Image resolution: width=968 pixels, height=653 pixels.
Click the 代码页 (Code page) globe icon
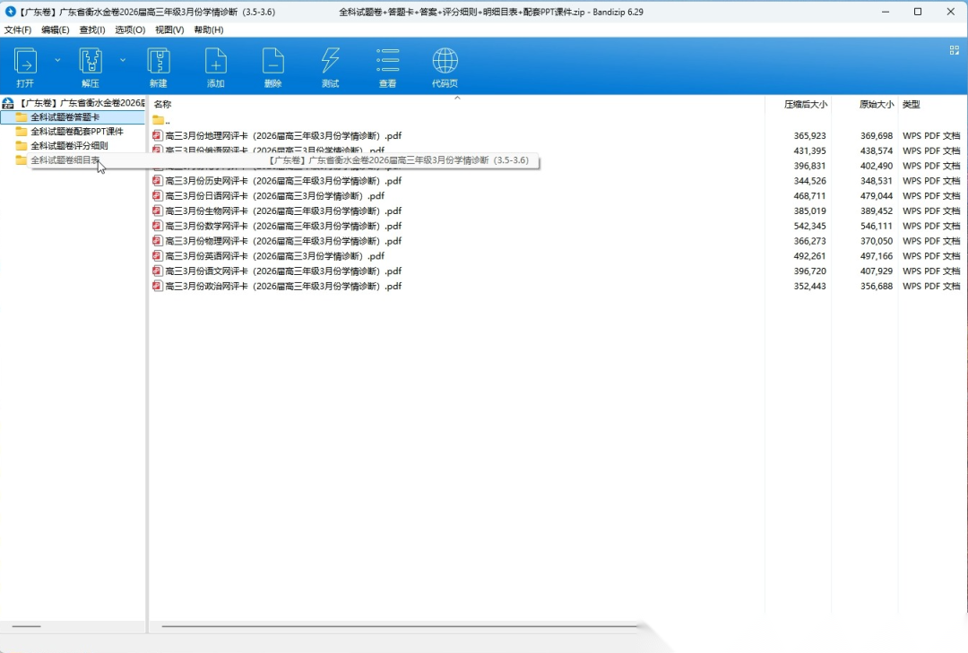tap(445, 62)
